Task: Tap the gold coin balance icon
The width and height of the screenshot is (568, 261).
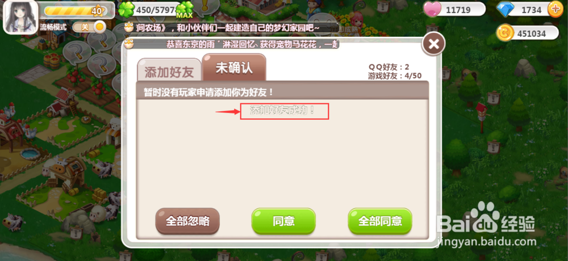Action: point(504,33)
